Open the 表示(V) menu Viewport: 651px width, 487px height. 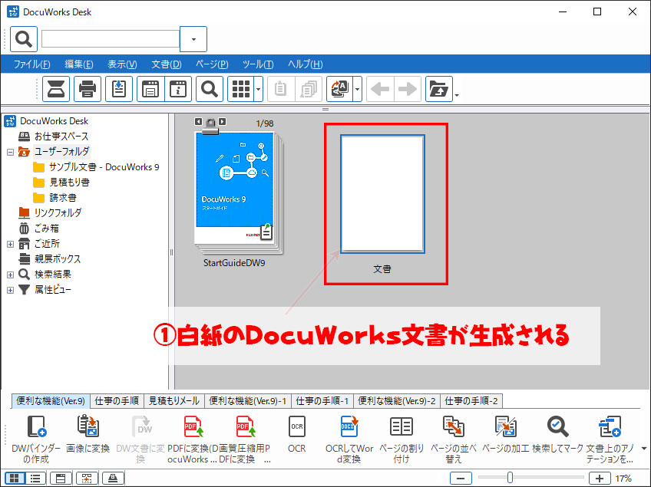pos(123,64)
